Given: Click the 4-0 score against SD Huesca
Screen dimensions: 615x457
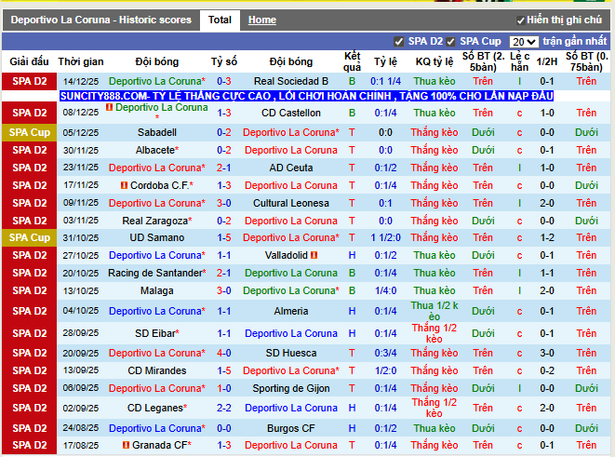Looking at the screenshot, I should [x=224, y=353].
